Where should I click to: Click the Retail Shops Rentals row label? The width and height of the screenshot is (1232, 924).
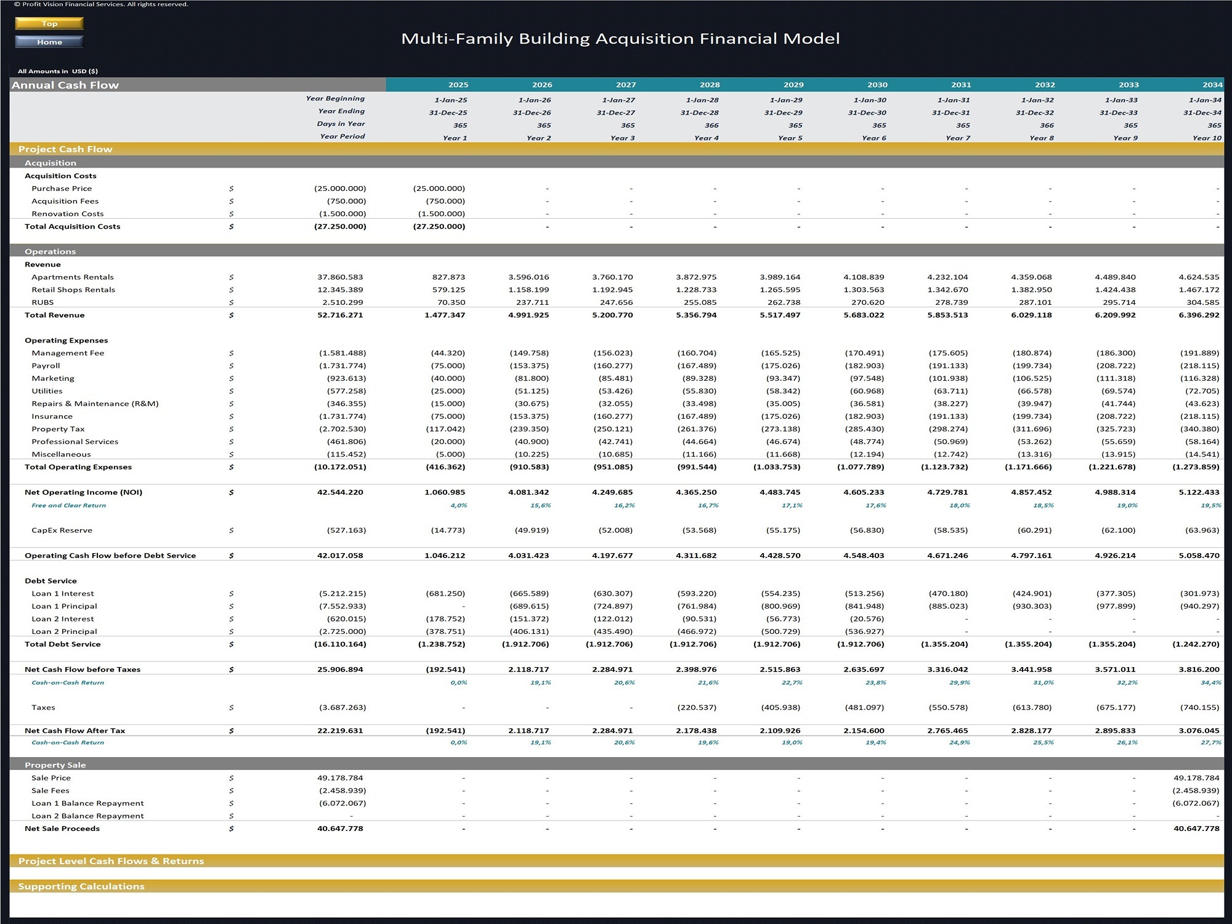(x=73, y=290)
